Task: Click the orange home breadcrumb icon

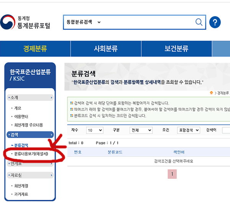Action: coord(211,93)
